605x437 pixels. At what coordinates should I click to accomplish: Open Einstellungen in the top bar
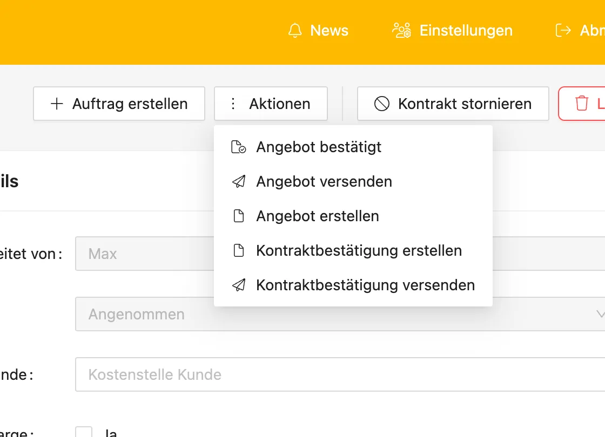452,30
